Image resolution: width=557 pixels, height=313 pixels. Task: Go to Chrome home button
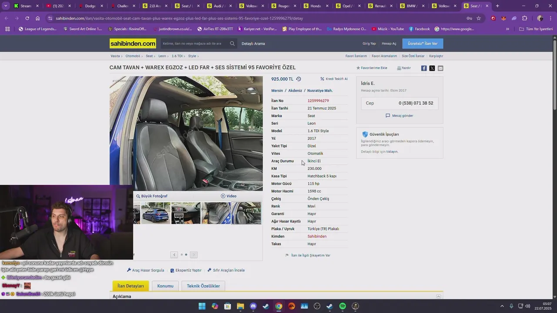tap(38, 18)
